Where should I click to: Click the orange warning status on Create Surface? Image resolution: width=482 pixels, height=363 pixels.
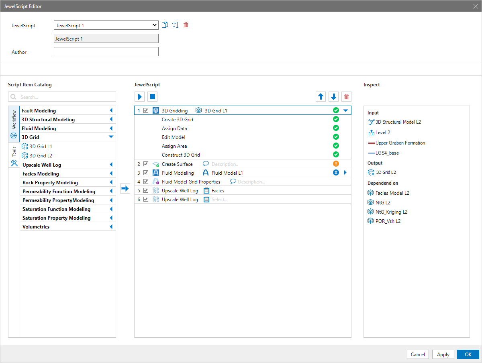coord(336,164)
